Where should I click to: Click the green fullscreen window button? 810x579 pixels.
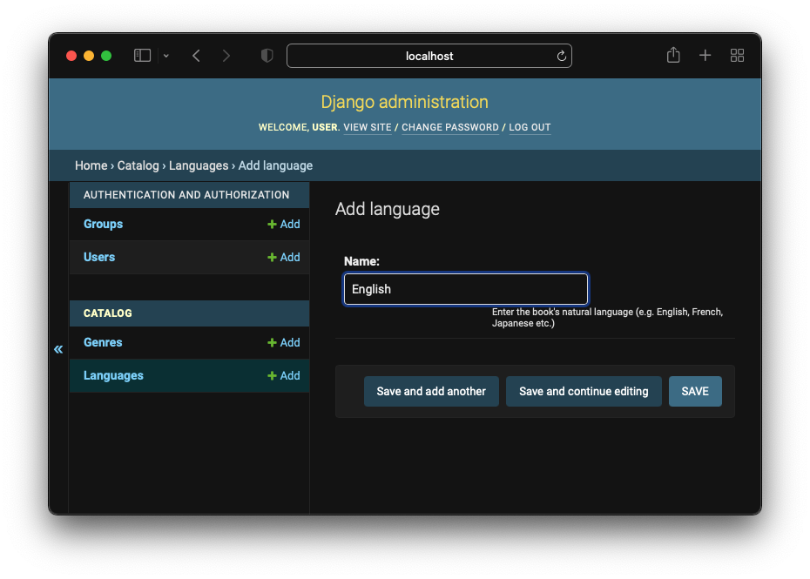106,56
